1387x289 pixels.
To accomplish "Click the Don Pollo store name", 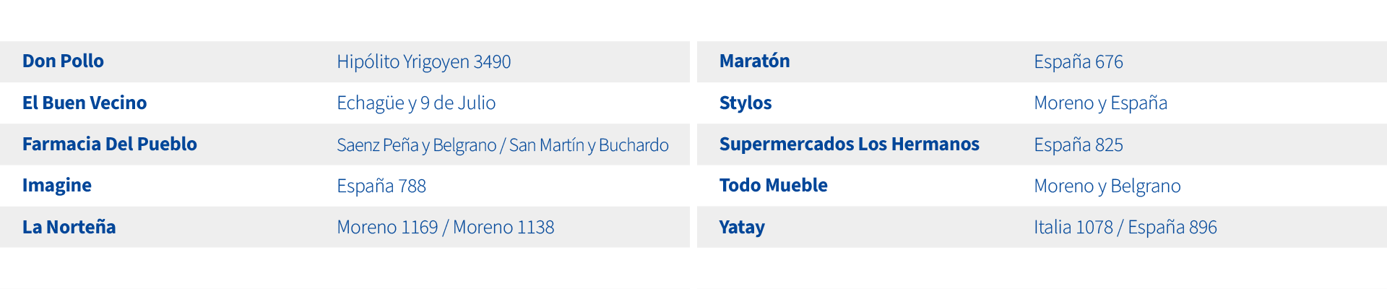I will [x=63, y=61].
